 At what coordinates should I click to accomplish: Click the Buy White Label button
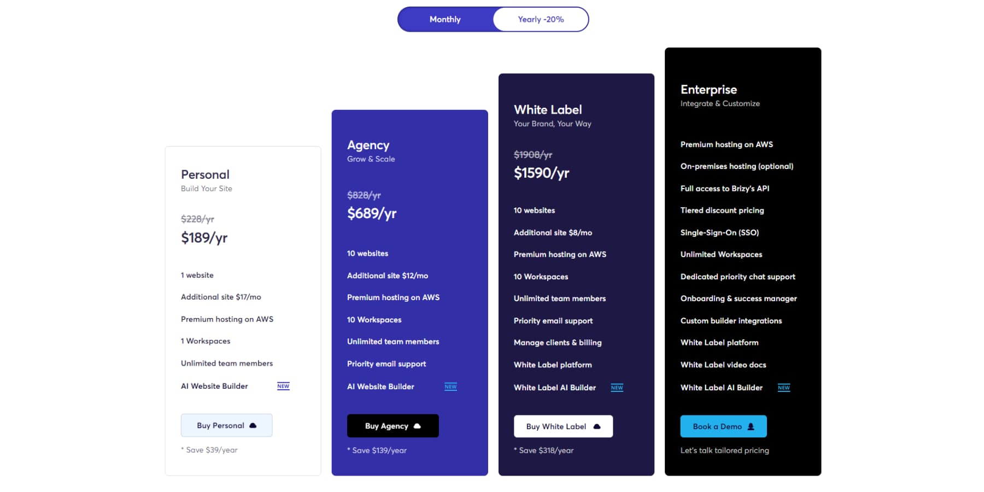[563, 426]
